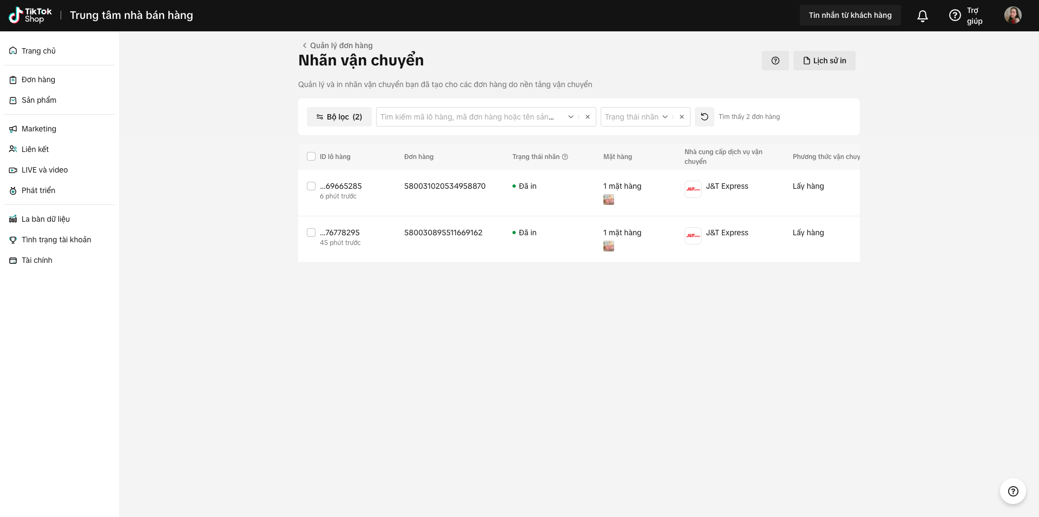Click the Trạng thái nhãn info icon

click(565, 157)
